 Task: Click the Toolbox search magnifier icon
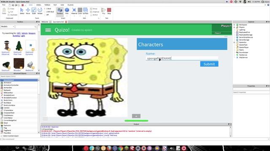35,27
